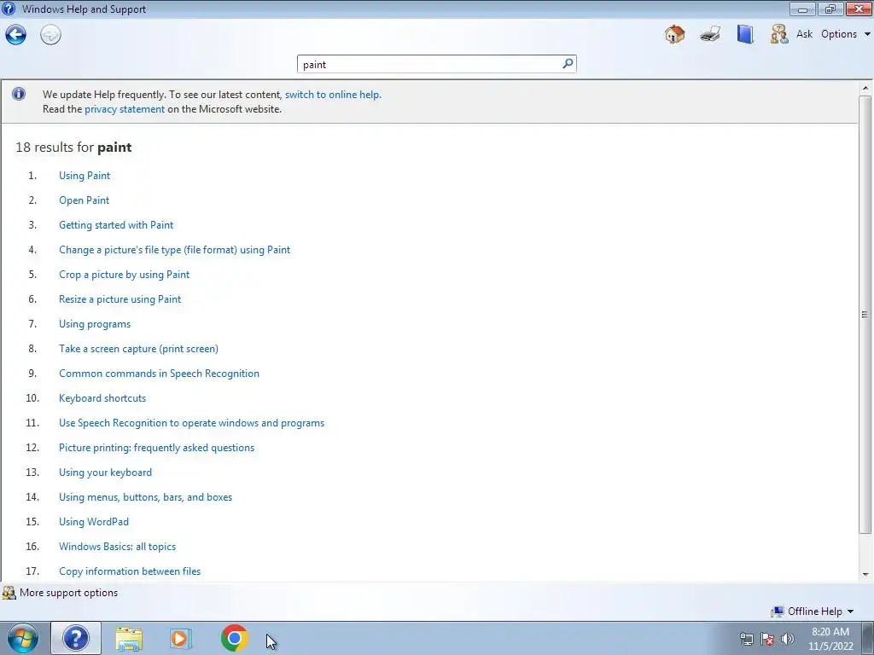Click the scrollbar down arrow
Screen dimensions: 874x655
pos(865,574)
